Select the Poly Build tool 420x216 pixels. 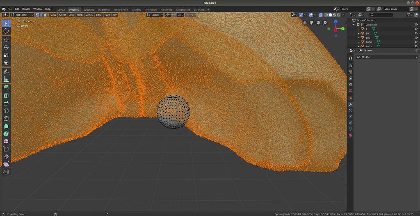(x=6, y=126)
